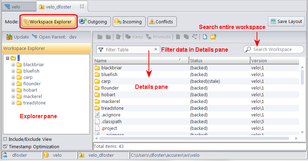Expand the mackerel tree node
Image resolution: width=308 pixels, height=161 pixels.
tap(14, 96)
